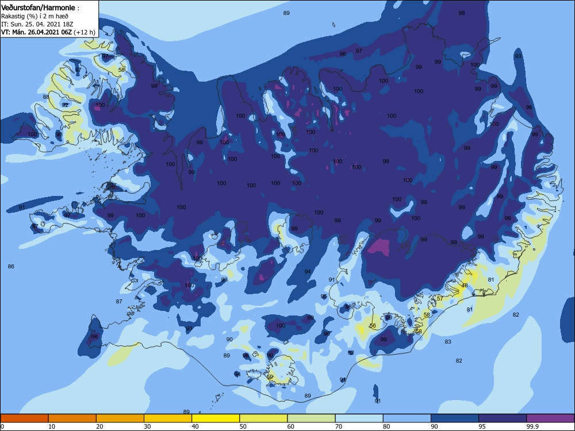Click the '70' legend scale label
Viewport: 575px width, 431px height.
coord(339,426)
